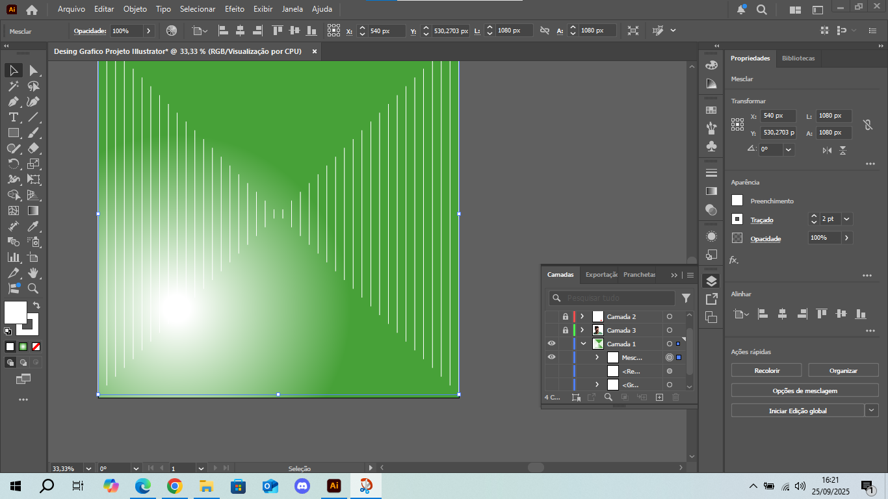Screen dimensions: 888x499
Task: Click the toolbar Fill color box
Action: [x=16, y=312]
